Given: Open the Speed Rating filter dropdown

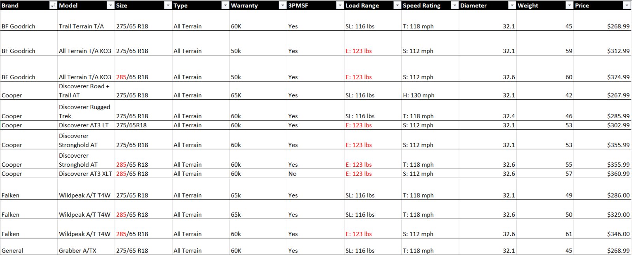Looking at the screenshot, I should pos(454,6).
